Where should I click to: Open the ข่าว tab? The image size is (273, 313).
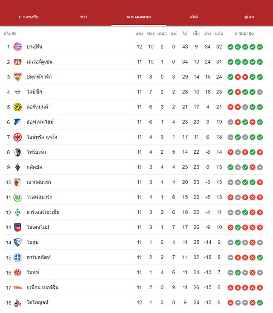[84, 17]
